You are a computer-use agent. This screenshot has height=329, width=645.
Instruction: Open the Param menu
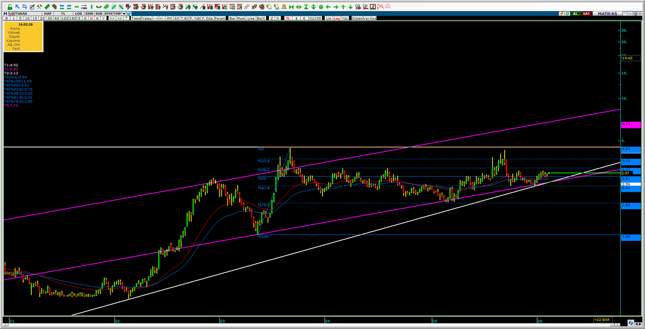(220, 18)
